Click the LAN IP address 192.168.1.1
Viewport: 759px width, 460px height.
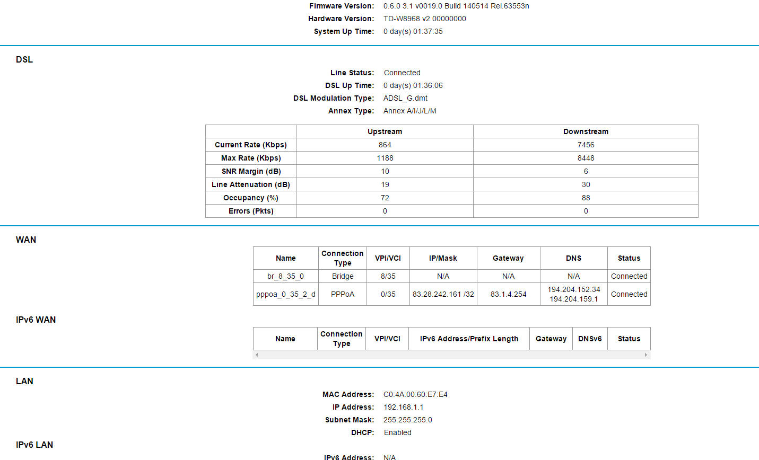click(x=403, y=407)
